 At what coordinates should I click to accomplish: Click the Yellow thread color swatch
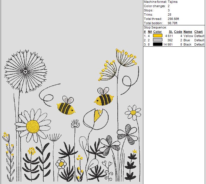[158, 36]
